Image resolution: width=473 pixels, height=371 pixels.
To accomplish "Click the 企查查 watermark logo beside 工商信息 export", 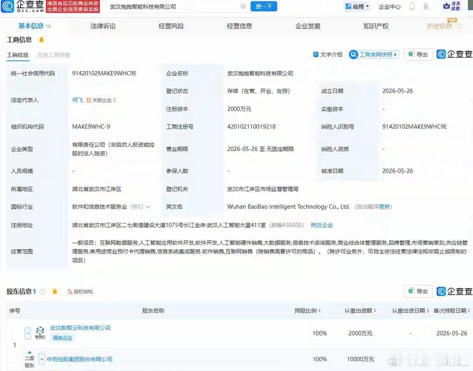I will [x=454, y=54].
